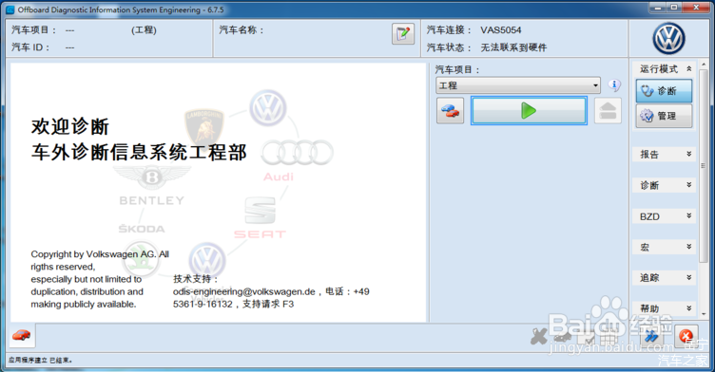Screen dimensions: 715x372
Task: Click the 应用程序建立 已结束 status bar text
Action: click(x=40, y=361)
